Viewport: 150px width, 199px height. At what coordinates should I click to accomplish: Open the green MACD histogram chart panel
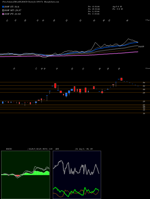[x=25, y=175]
